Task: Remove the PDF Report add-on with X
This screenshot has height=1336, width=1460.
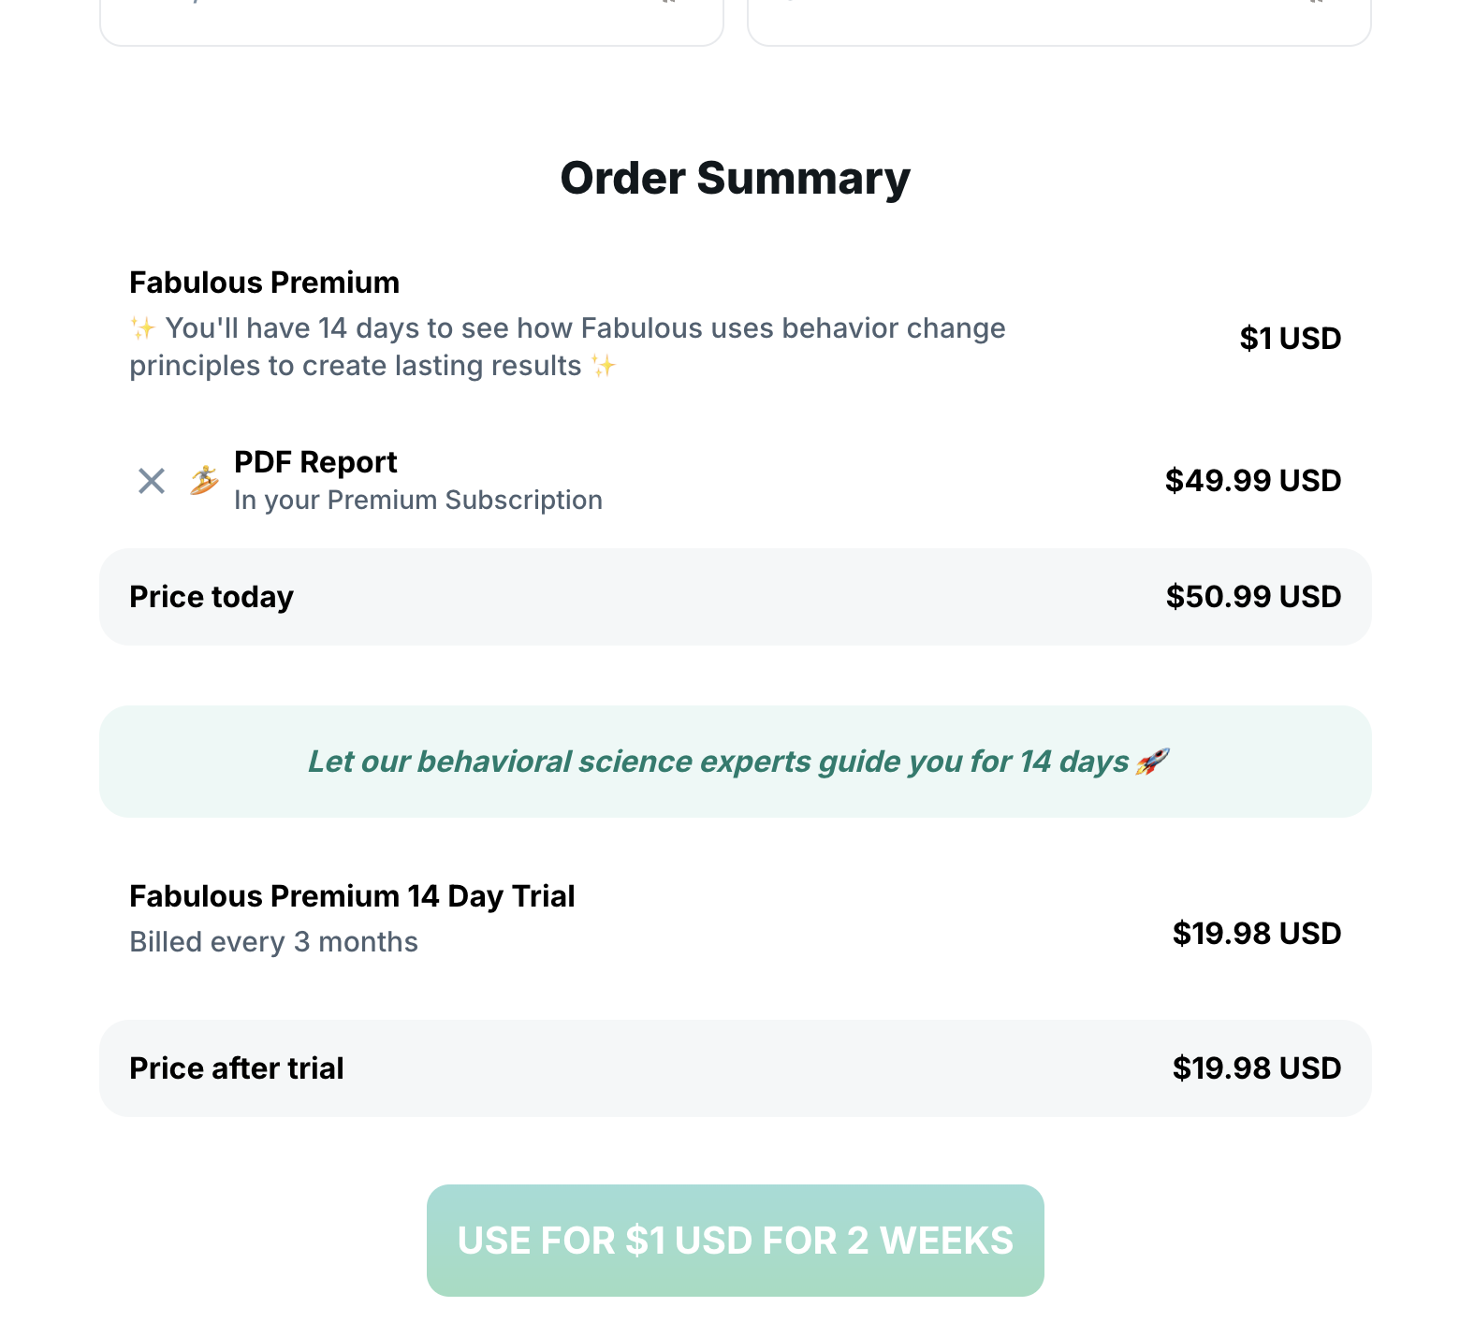Action: 152,481
